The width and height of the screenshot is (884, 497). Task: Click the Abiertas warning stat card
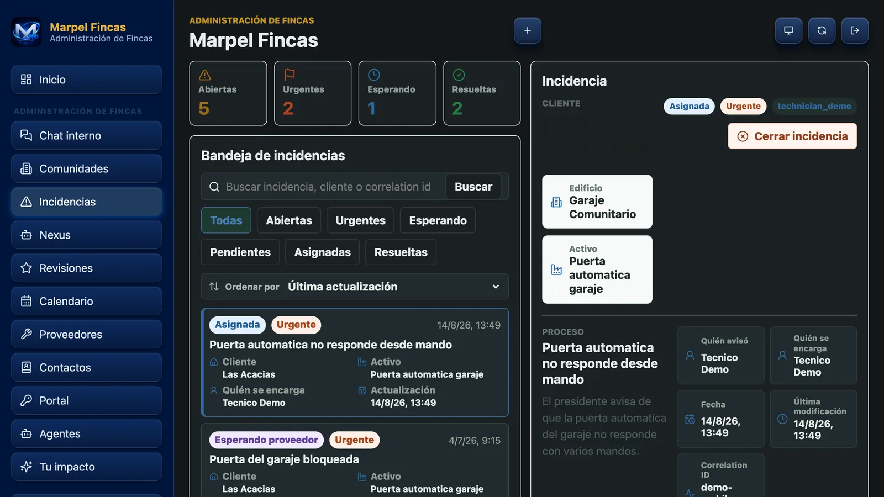pos(228,93)
